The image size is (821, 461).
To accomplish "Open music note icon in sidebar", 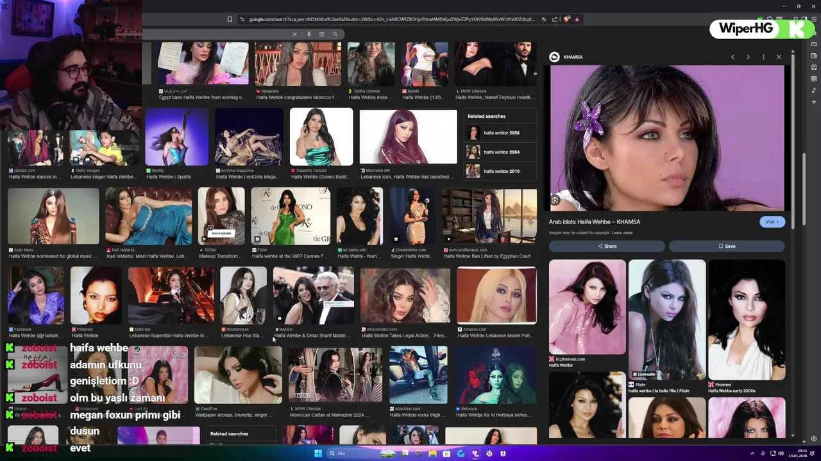I will point(814,90).
